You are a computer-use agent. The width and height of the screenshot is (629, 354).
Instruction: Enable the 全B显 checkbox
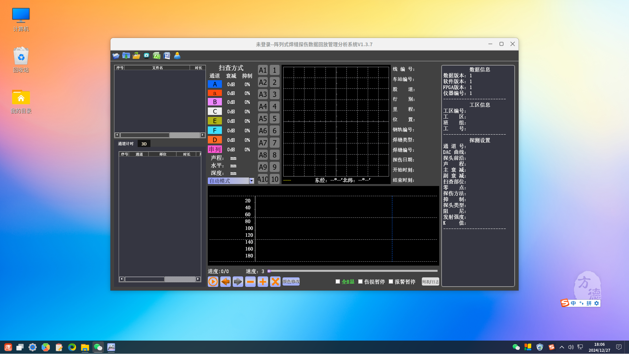click(x=338, y=282)
